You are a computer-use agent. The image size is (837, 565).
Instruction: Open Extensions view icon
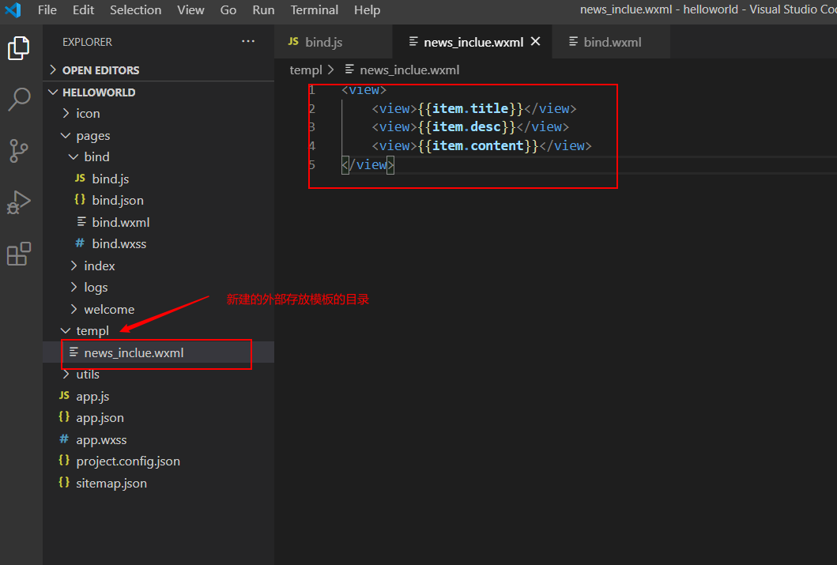(x=19, y=254)
